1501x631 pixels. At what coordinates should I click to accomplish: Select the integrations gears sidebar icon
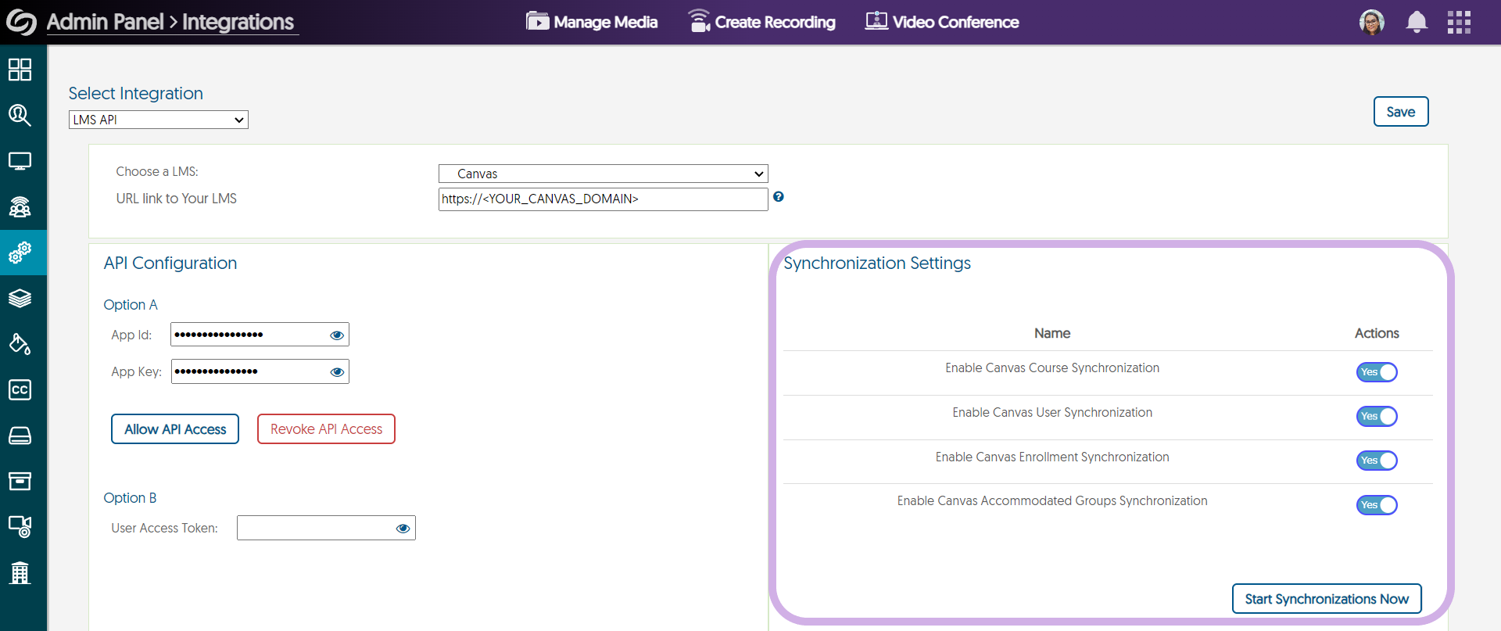(x=20, y=253)
